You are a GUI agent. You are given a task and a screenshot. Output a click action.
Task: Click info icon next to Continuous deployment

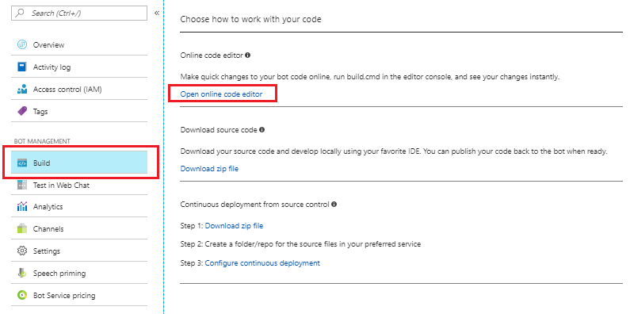click(x=334, y=204)
